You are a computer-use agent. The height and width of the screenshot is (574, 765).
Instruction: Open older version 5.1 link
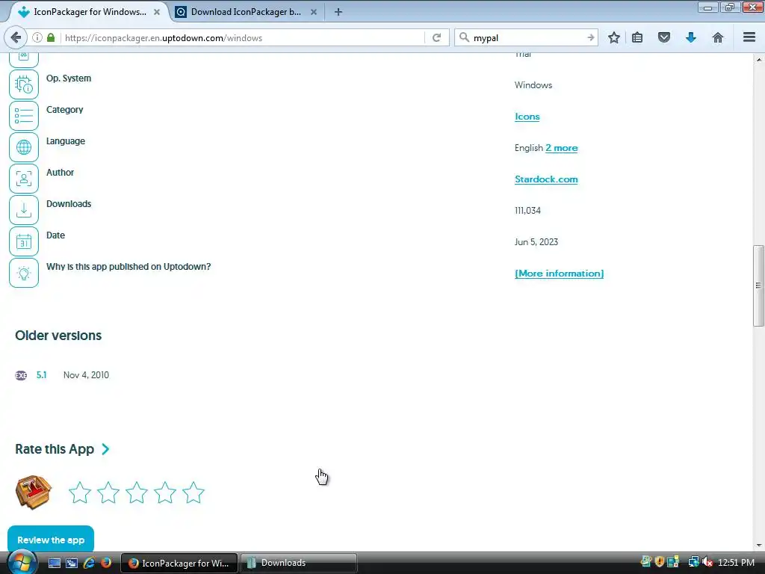click(x=42, y=375)
